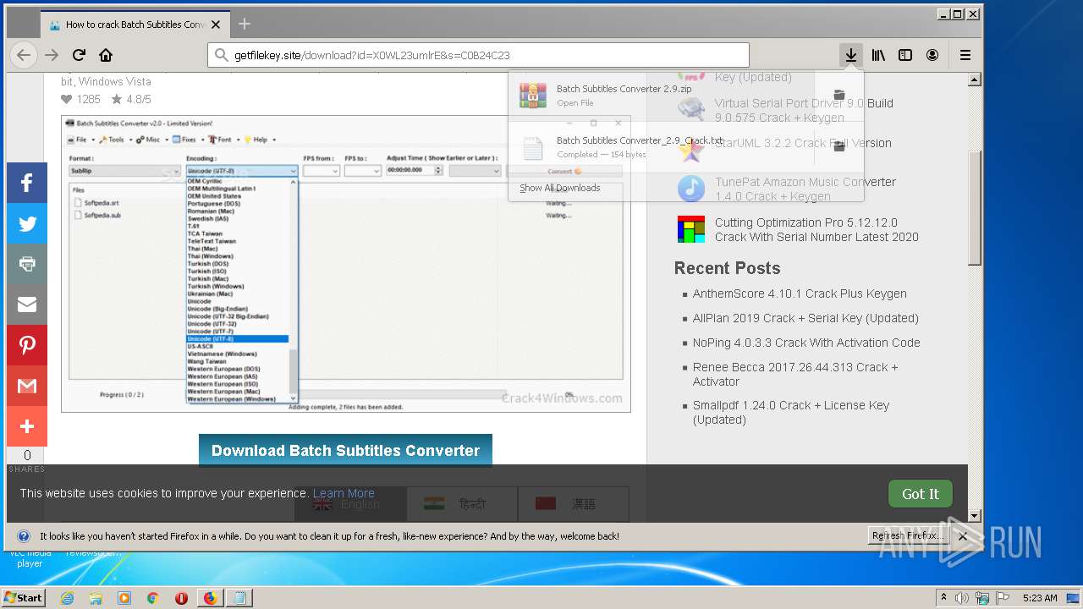Pin the page on Pinterest

(27, 345)
